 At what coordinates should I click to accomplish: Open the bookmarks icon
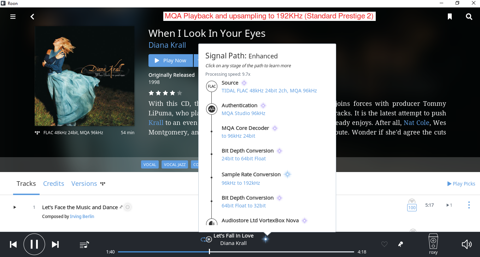(x=450, y=17)
